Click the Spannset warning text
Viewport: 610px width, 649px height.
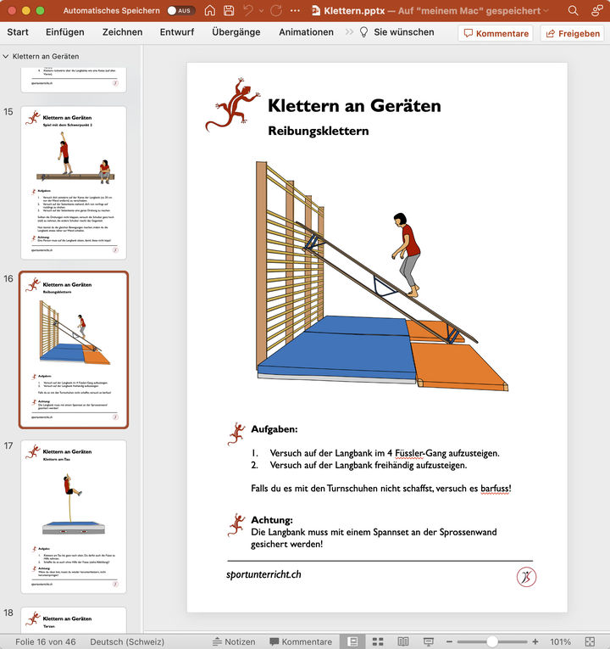(374, 538)
